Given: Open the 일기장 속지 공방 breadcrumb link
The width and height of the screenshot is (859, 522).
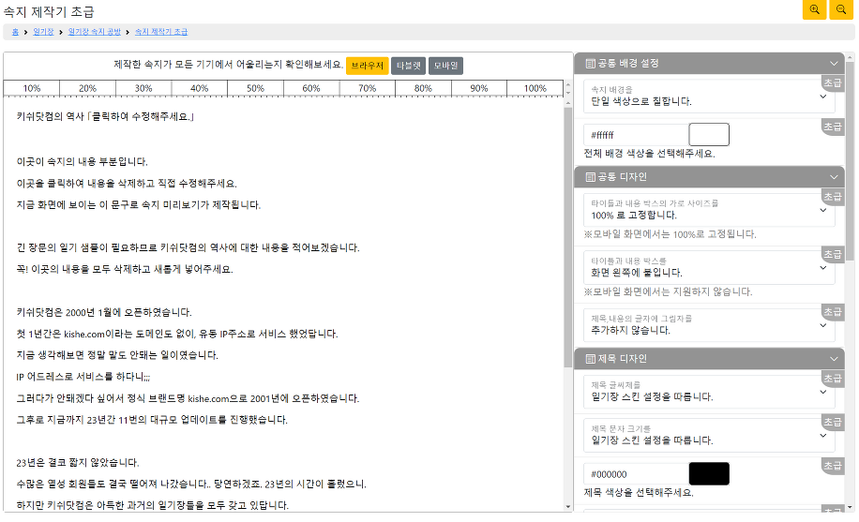Looking at the screenshot, I should pyautogui.click(x=95, y=32).
